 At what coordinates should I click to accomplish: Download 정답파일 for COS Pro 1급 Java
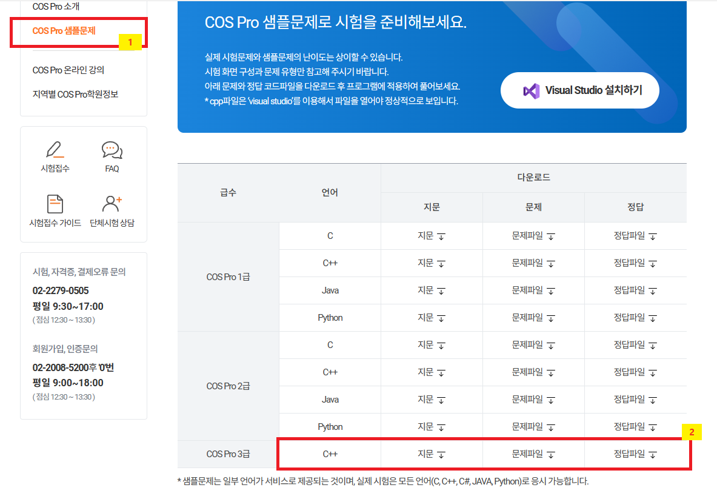(635, 290)
